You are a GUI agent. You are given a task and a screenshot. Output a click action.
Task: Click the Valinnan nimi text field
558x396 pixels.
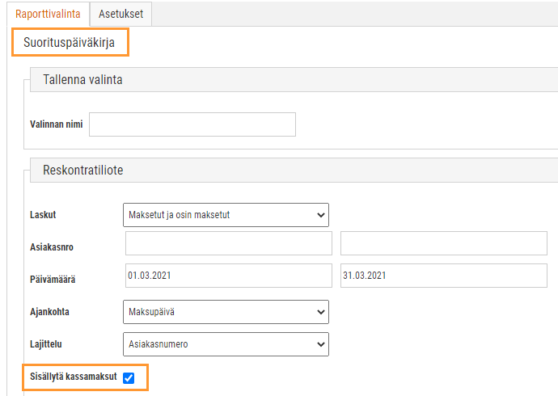192,124
